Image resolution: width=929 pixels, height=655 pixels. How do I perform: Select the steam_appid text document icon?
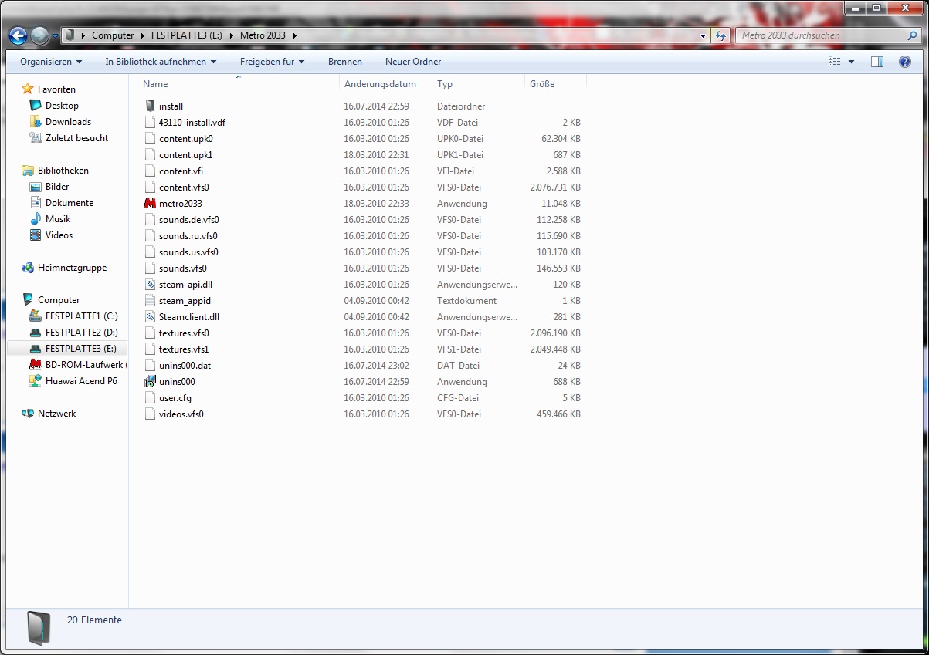coord(150,301)
